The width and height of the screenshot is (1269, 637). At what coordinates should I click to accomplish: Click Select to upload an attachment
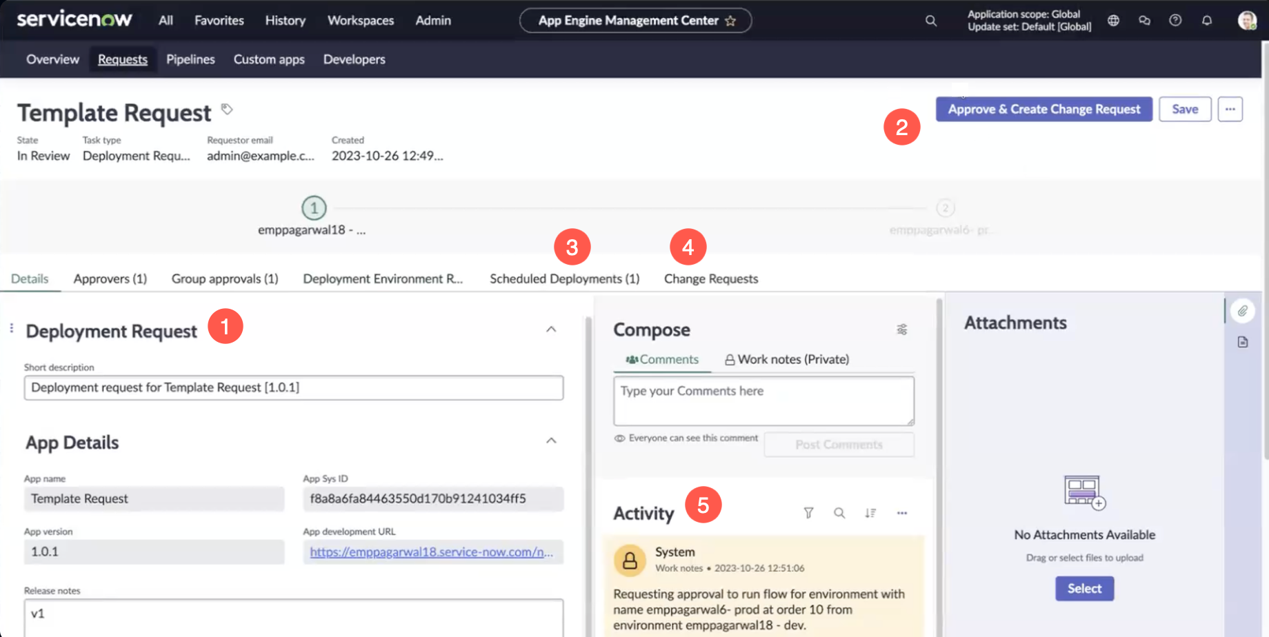(1084, 588)
